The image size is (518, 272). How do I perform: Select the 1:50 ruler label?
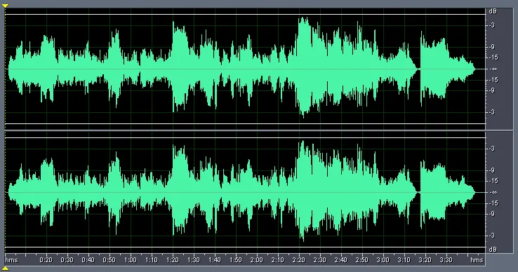click(x=236, y=260)
